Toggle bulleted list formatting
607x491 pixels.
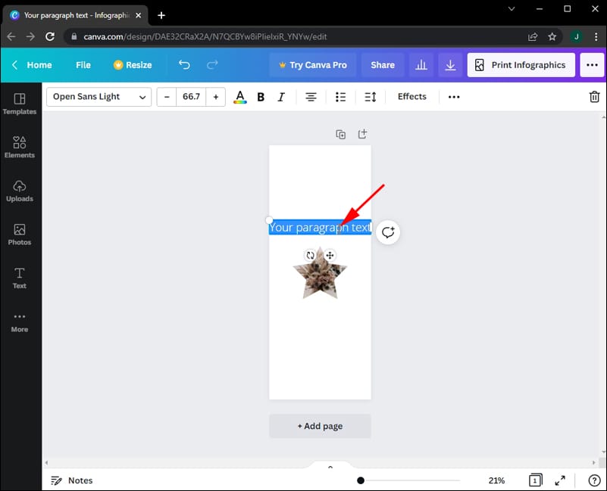point(340,97)
